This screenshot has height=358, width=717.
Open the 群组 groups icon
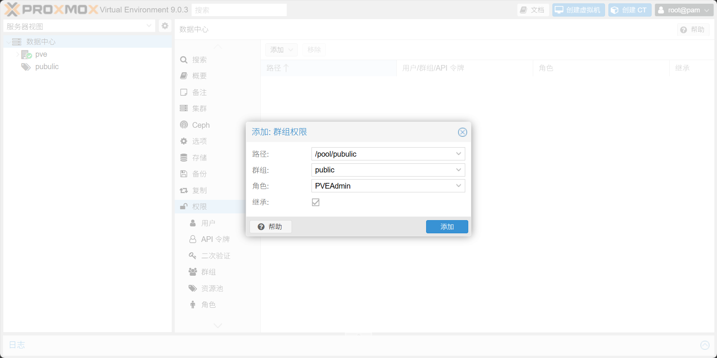point(192,272)
